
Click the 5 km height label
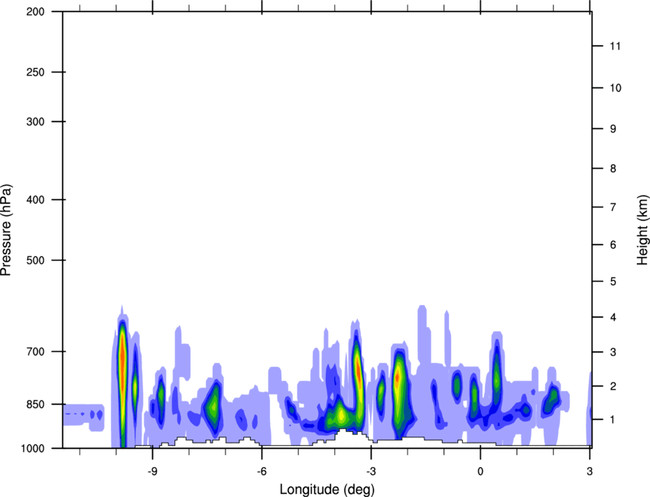613,282
